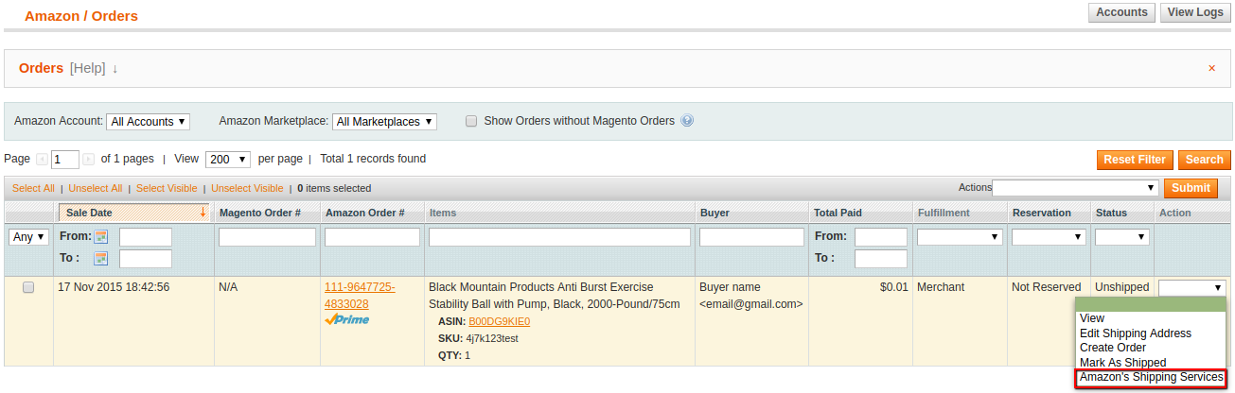The width and height of the screenshot is (1235, 393).
Task: Select the checkbox for order 111-9647725-4833028
Action: pos(28,287)
